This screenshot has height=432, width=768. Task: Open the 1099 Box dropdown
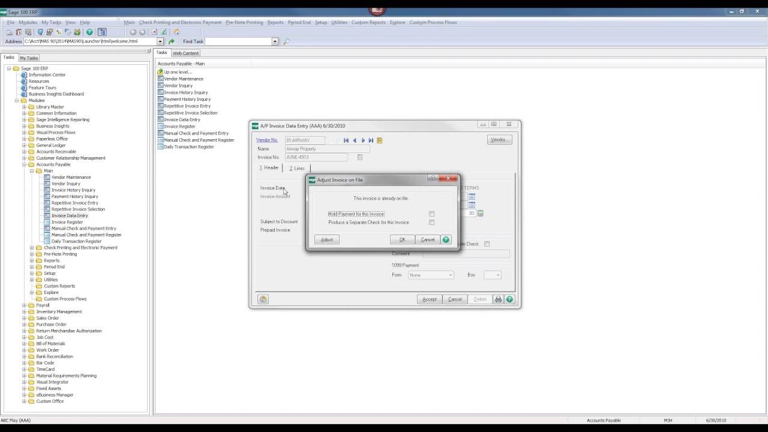coord(497,275)
